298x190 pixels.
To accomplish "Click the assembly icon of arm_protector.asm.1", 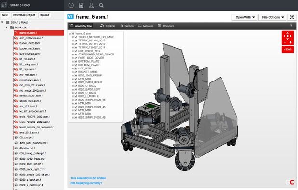I will 16,38.
